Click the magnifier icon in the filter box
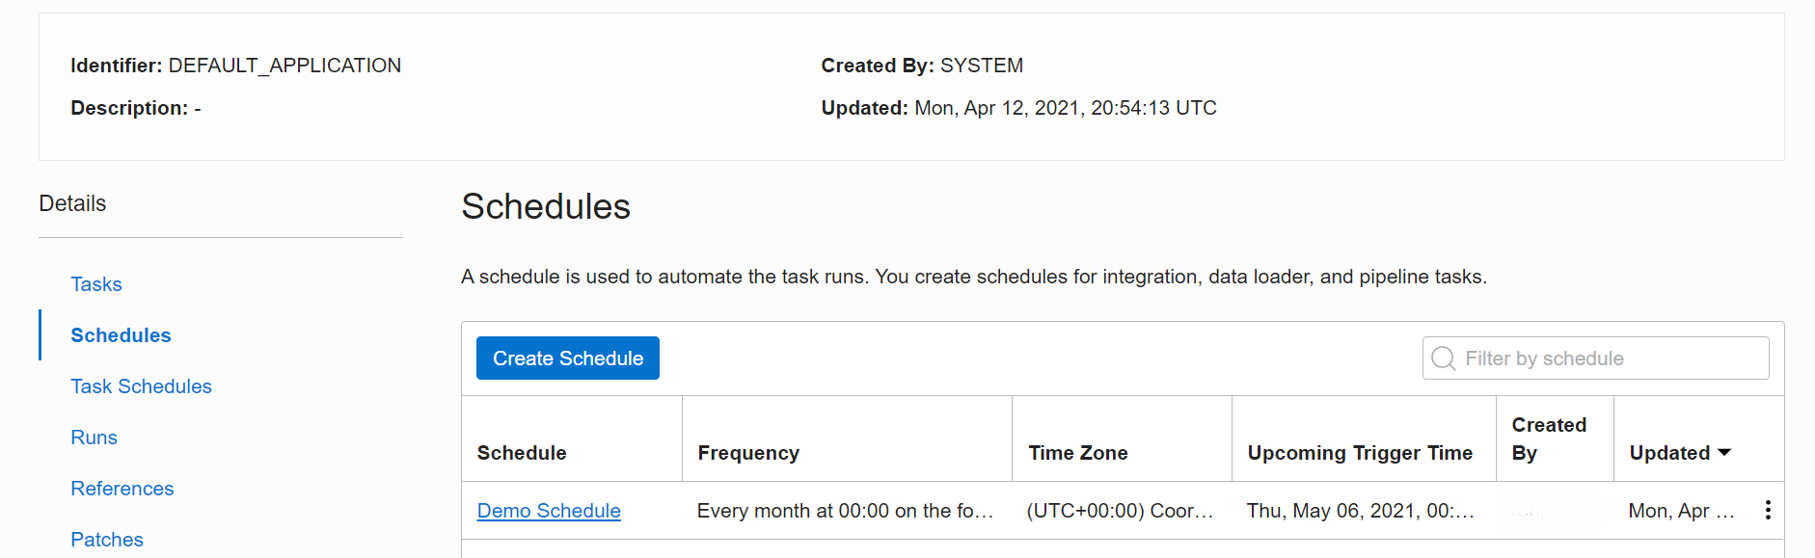 pos(1443,359)
